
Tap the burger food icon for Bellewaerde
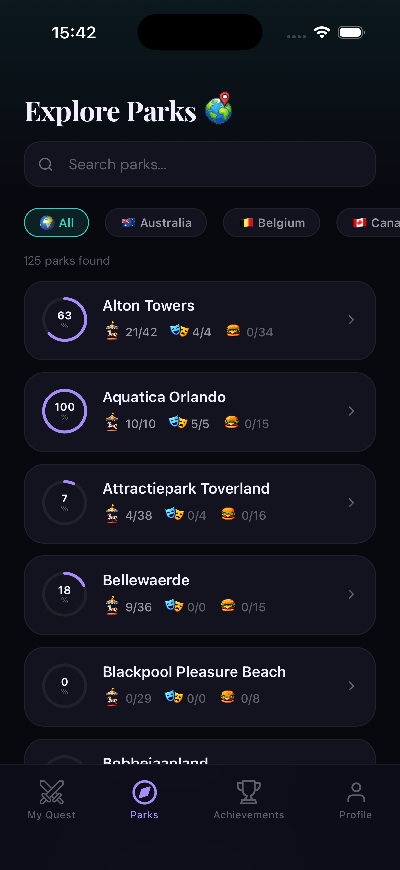tap(228, 605)
